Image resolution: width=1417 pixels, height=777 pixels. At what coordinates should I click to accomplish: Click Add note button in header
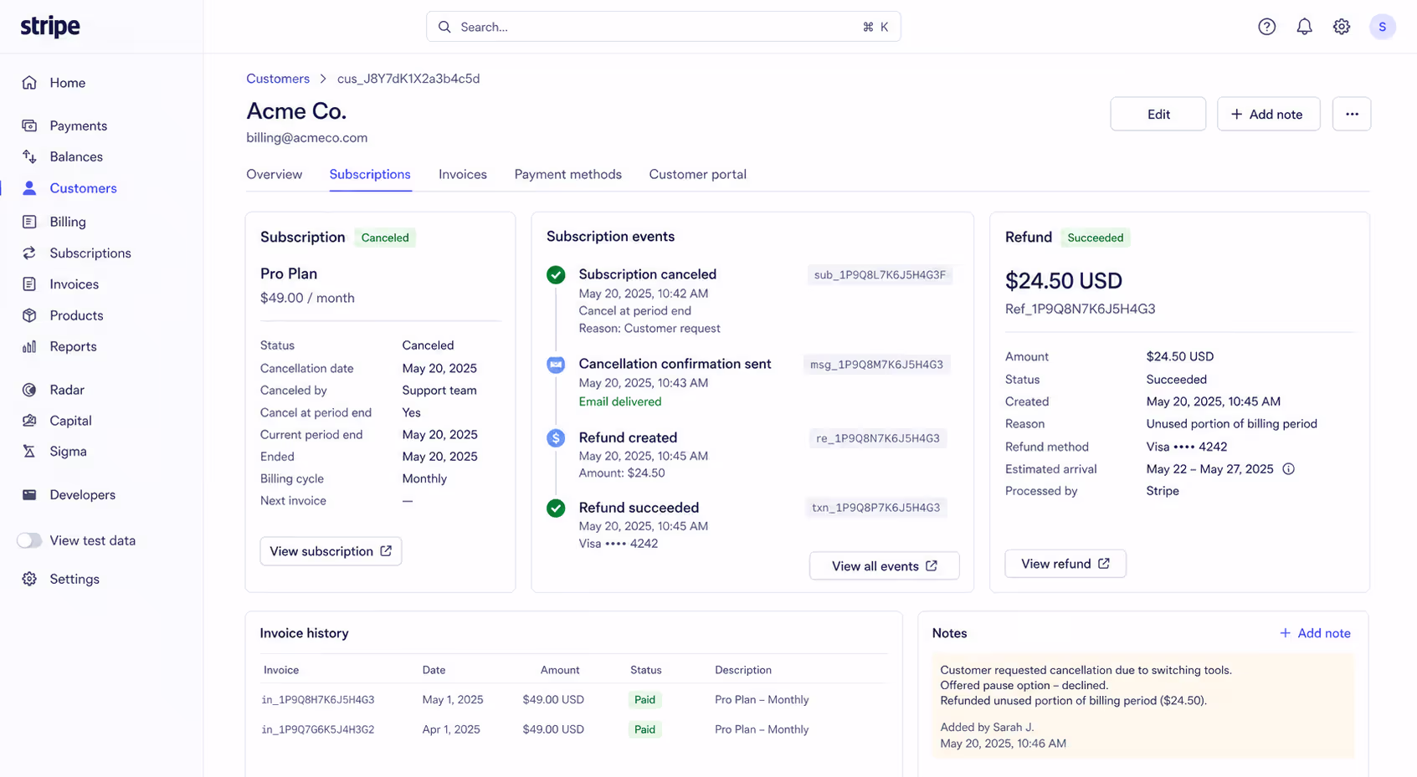[1268, 114]
